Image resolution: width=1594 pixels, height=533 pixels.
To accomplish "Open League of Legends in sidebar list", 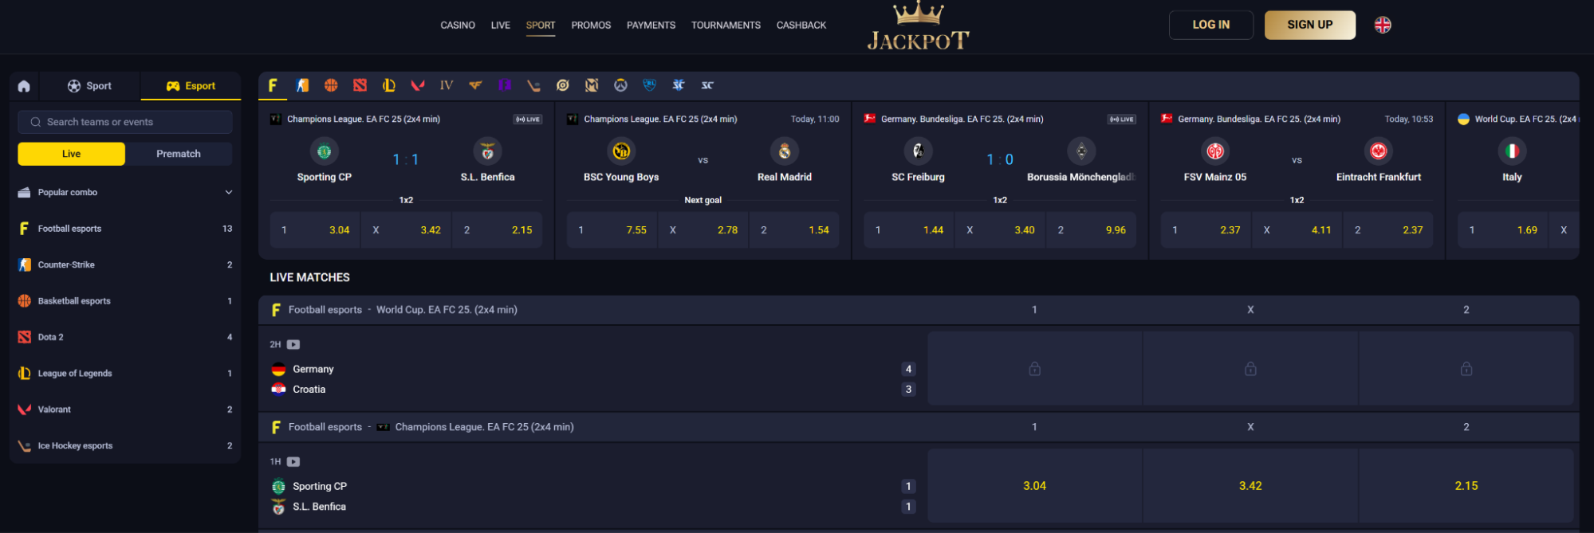I will coord(125,374).
